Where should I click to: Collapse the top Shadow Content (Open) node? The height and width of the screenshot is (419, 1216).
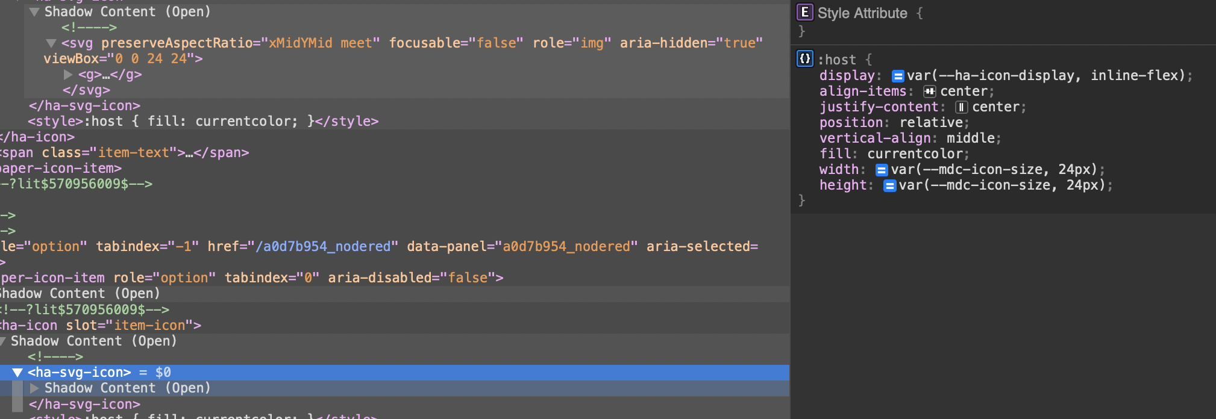(34, 11)
